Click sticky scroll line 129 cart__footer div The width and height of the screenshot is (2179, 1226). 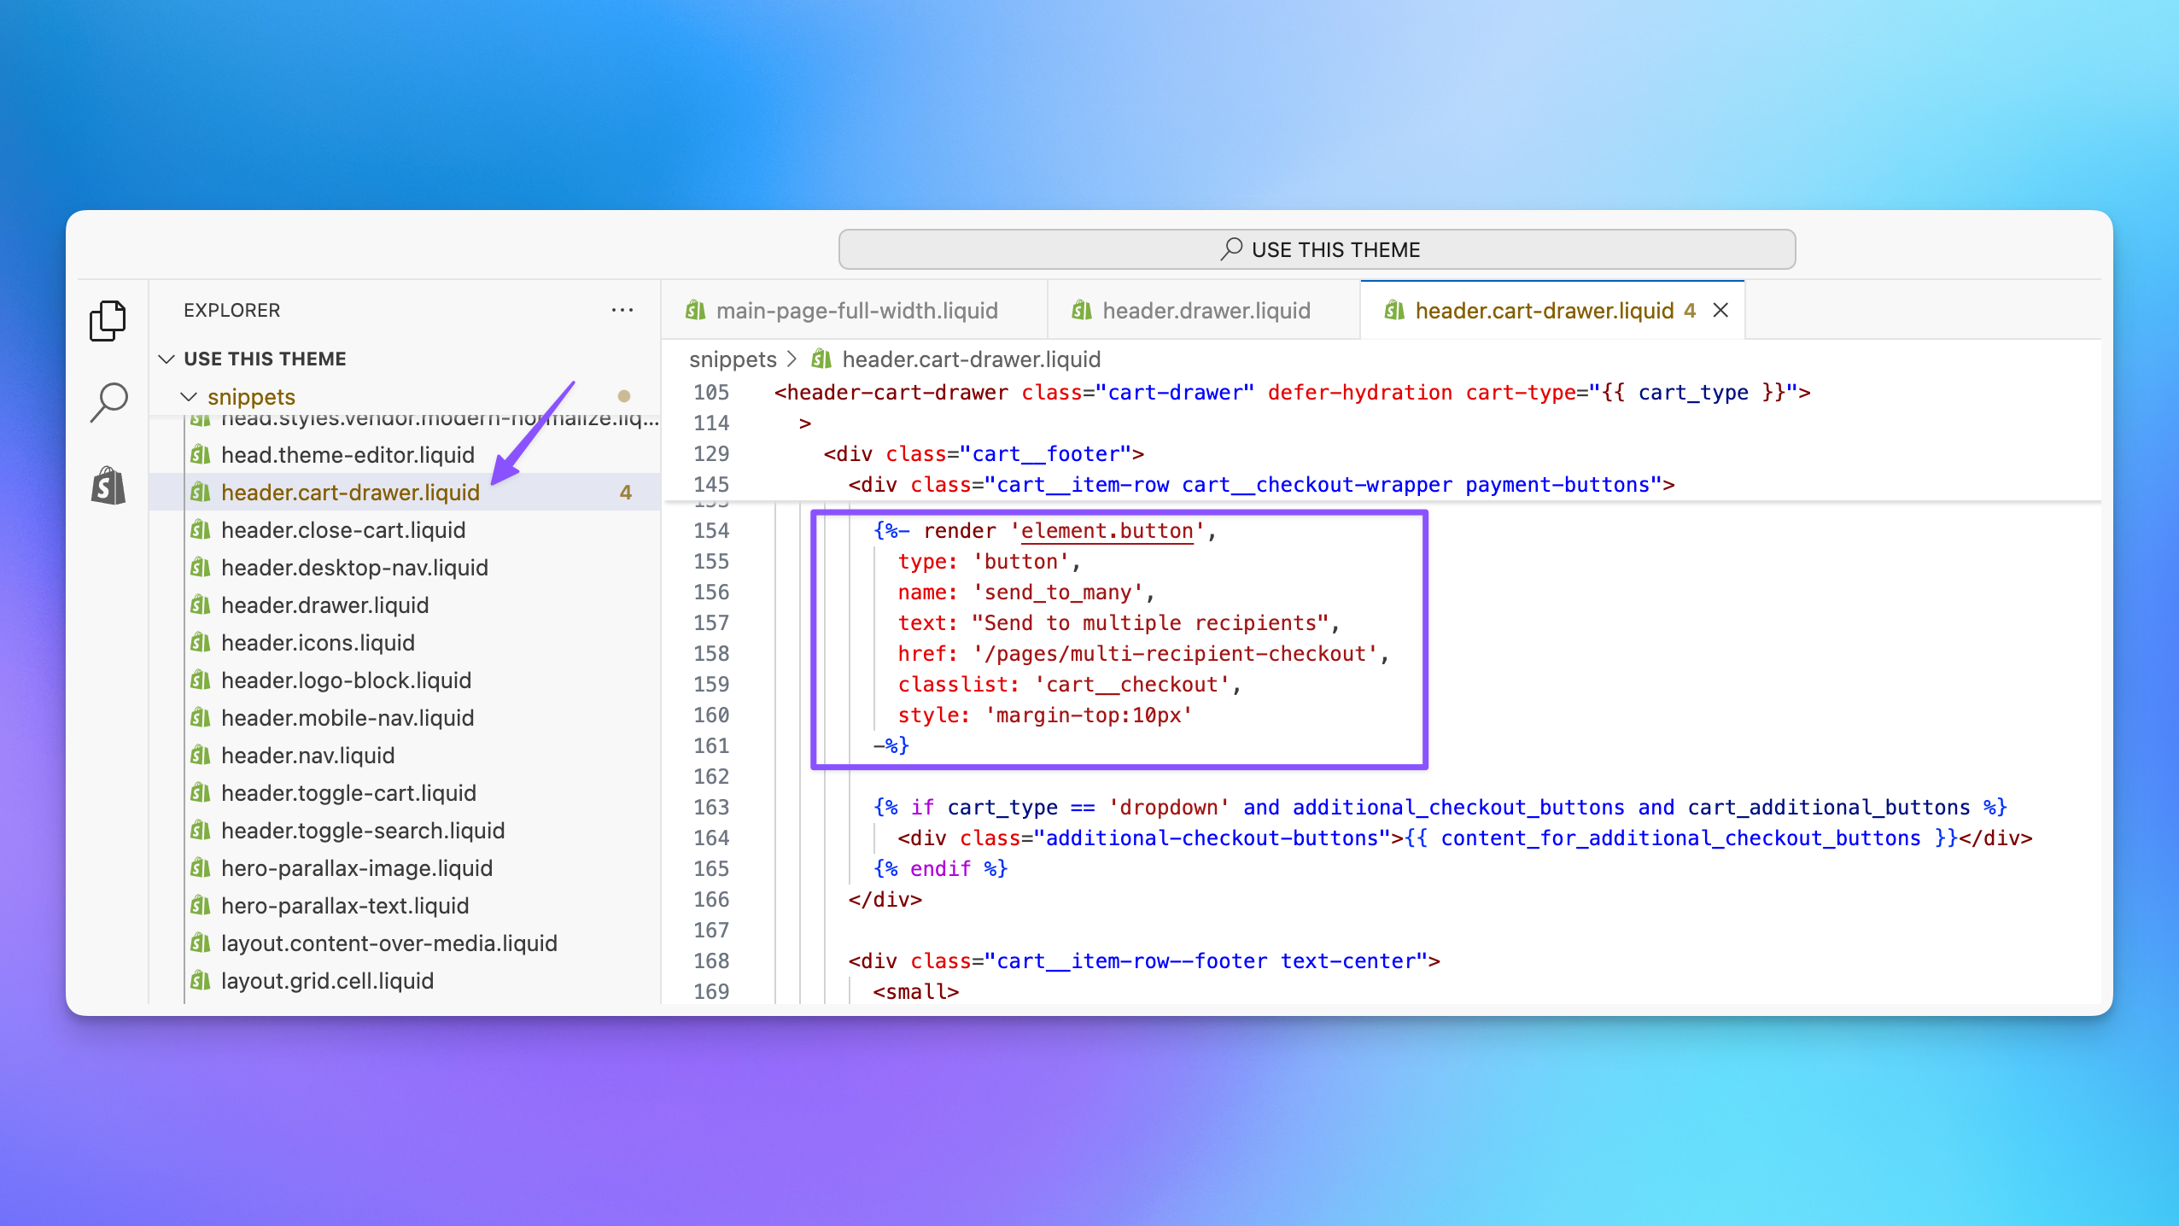pyautogui.click(x=984, y=454)
